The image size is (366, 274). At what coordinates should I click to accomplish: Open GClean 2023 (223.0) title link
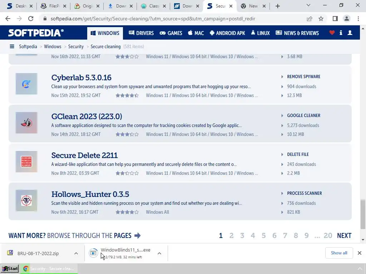click(86, 117)
